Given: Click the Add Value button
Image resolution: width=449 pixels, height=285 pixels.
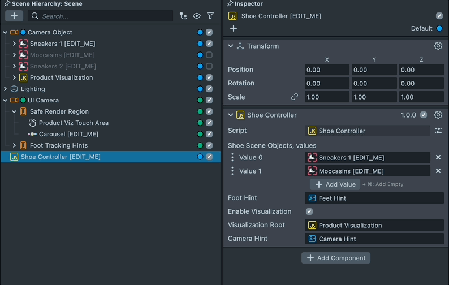Looking at the screenshot, I should (x=335, y=184).
